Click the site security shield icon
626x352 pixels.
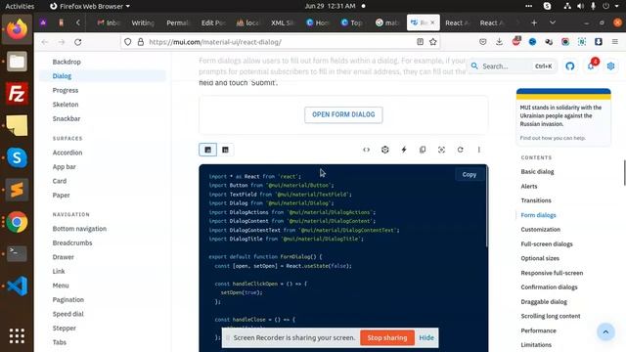pos(127,42)
